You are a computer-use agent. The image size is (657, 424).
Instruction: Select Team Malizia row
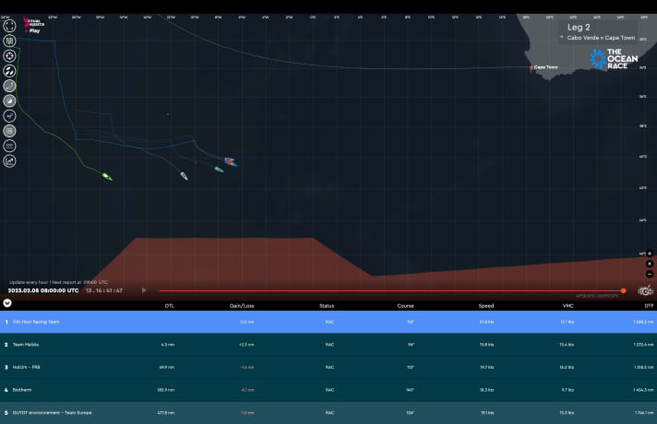point(328,345)
